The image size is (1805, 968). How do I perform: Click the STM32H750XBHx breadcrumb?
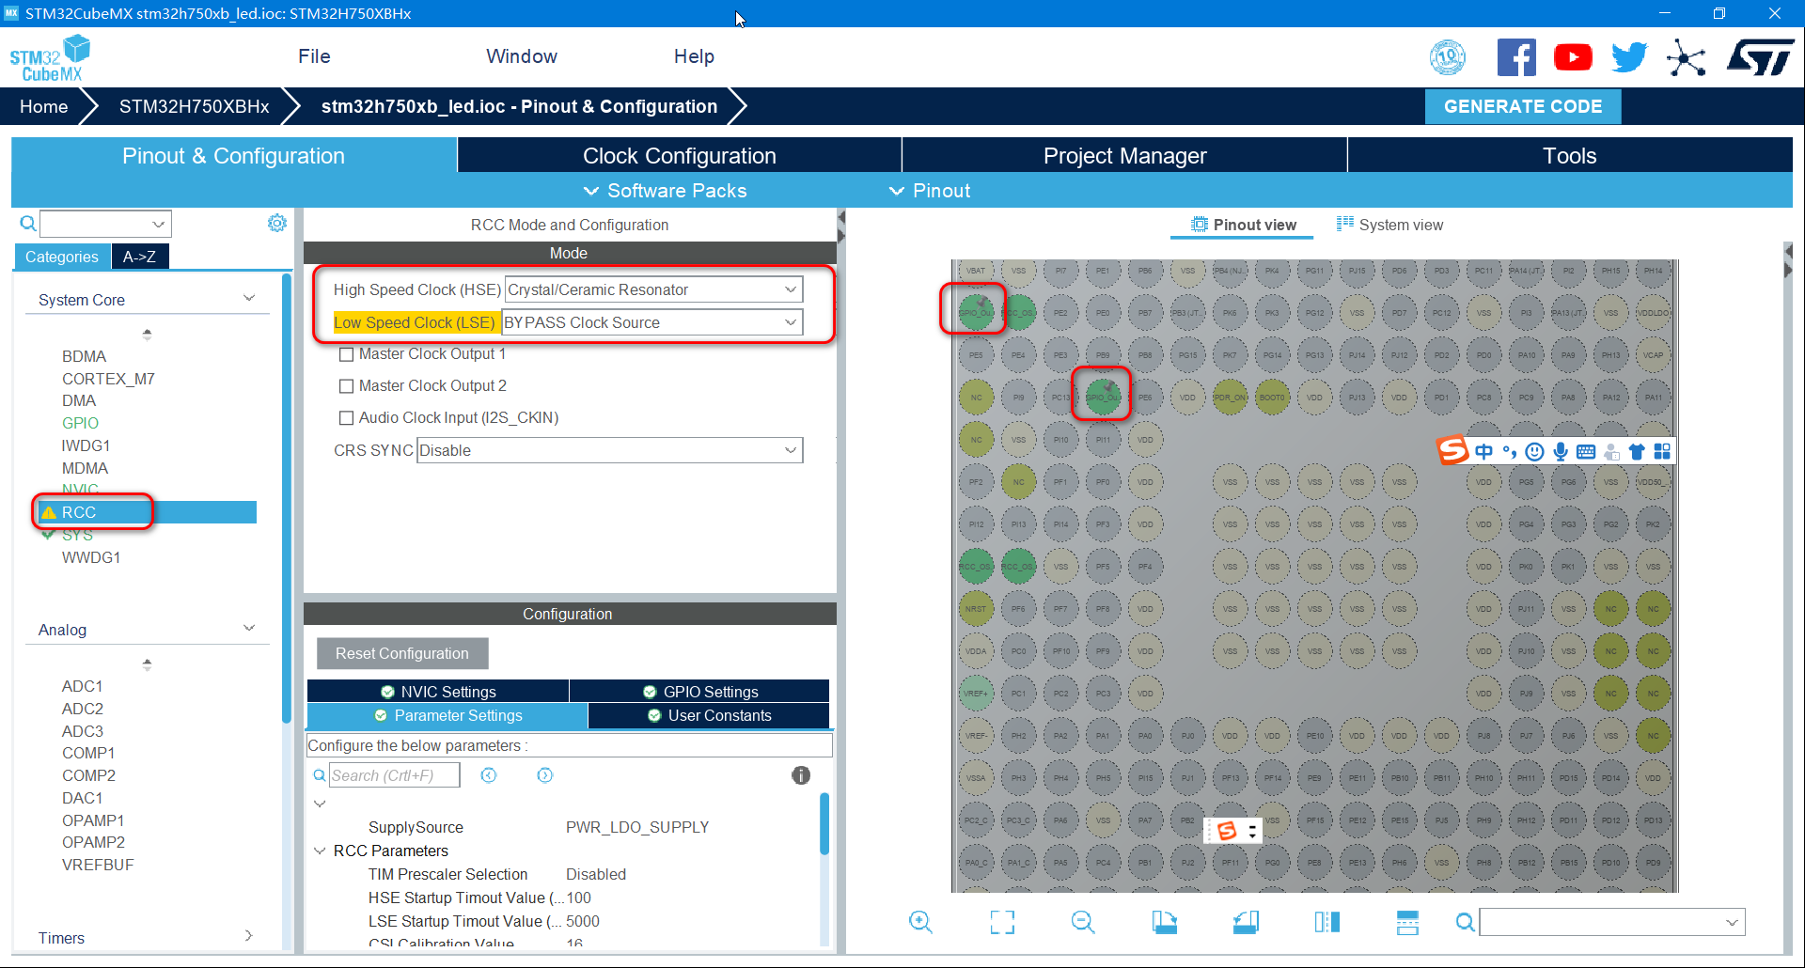point(194,106)
